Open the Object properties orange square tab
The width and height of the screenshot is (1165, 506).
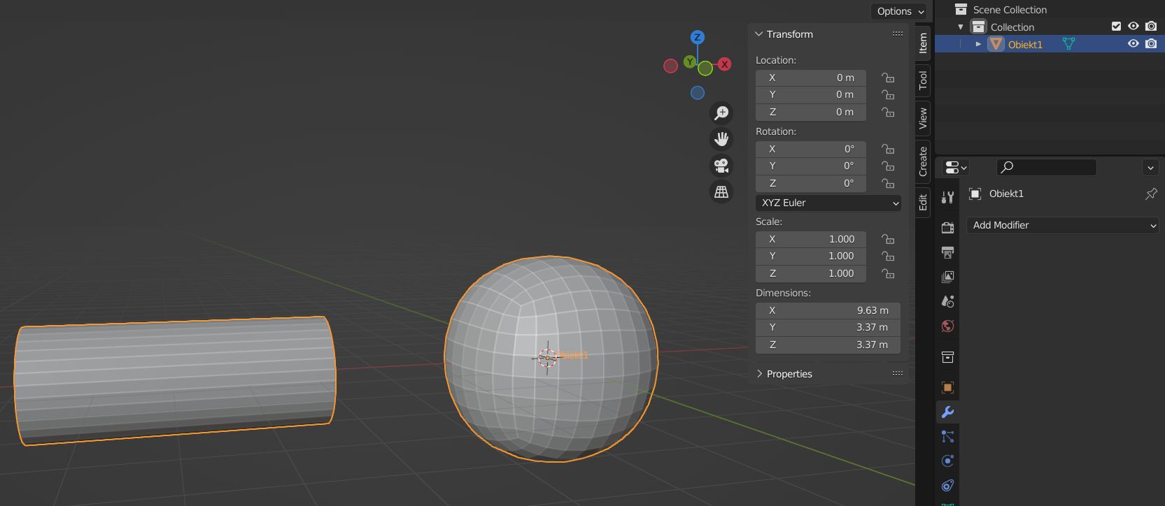[x=947, y=388]
